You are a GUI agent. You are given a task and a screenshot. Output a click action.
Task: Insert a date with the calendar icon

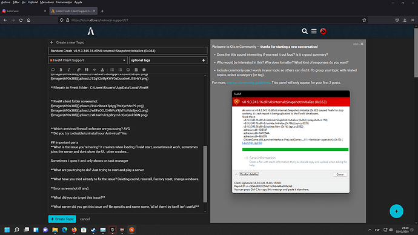(136, 70)
